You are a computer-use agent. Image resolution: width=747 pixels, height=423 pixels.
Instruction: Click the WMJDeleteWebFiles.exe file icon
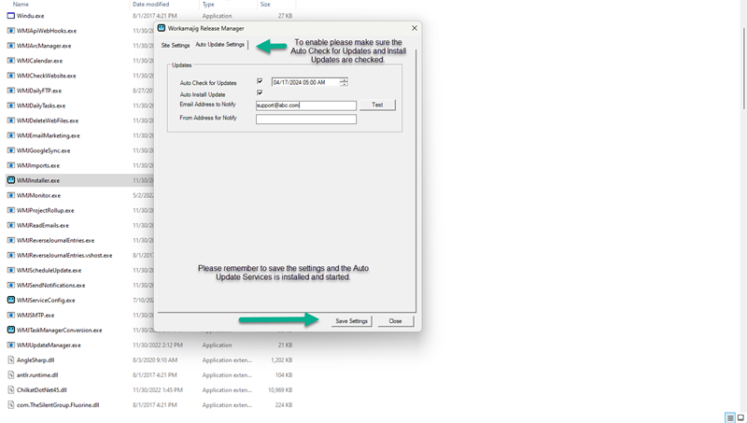(x=11, y=120)
